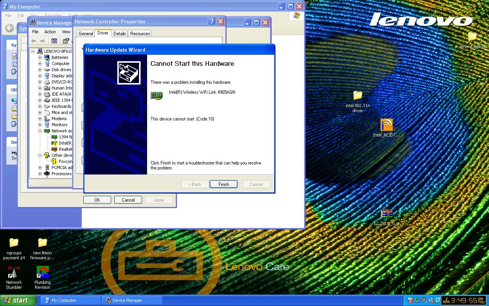
Task: Click help button on Network Controller Properties
Action: pyautogui.click(x=212, y=21)
